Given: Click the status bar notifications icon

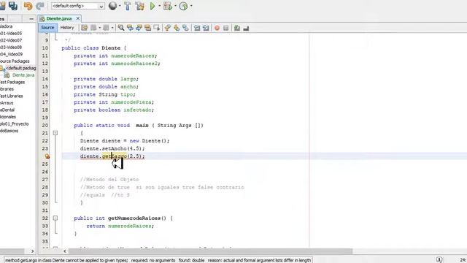Looking at the screenshot, I should click(439, 260).
